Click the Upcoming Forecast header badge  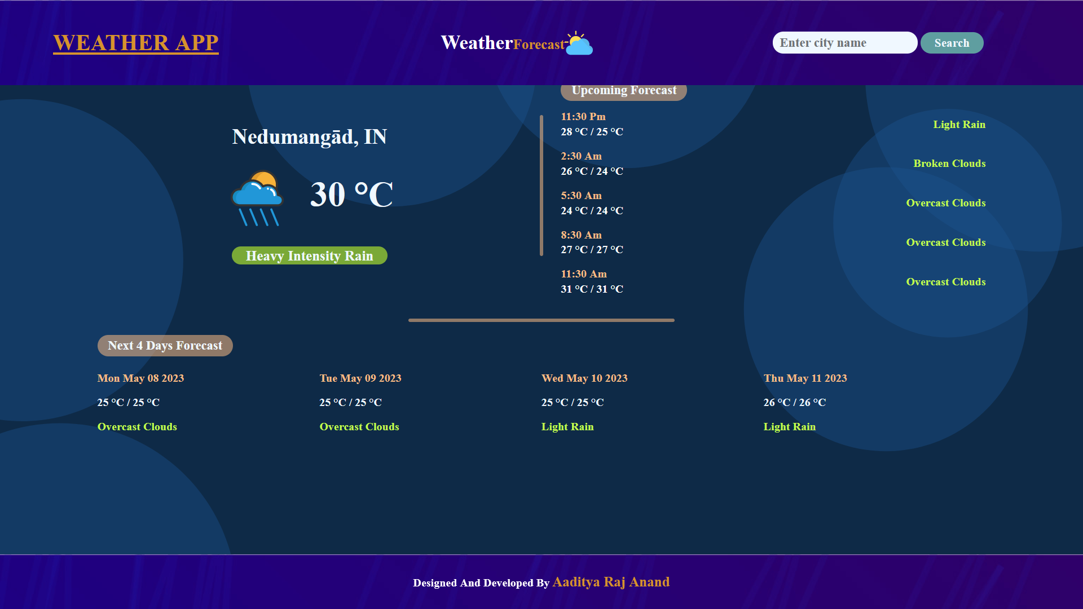623,90
